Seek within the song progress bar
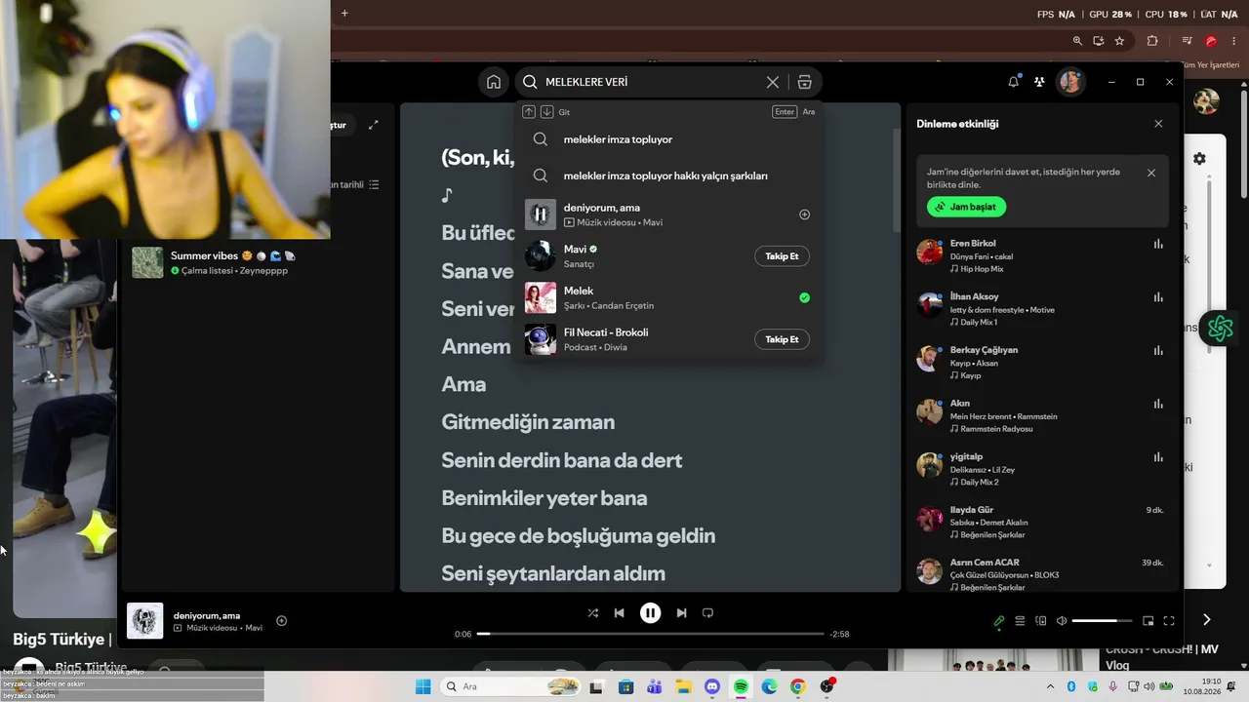Viewport: 1249px width, 702px height. pos(651,634)
